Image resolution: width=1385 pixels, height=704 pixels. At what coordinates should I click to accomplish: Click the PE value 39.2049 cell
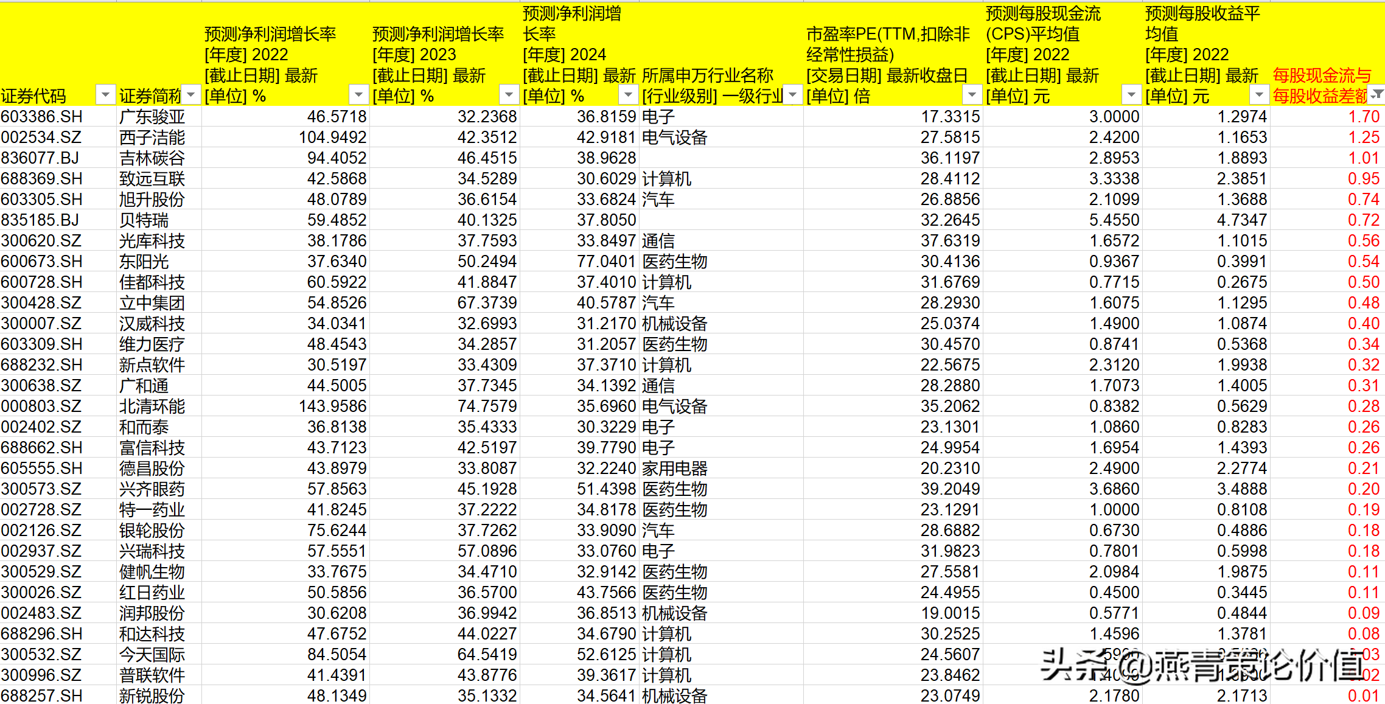[949, 489]
